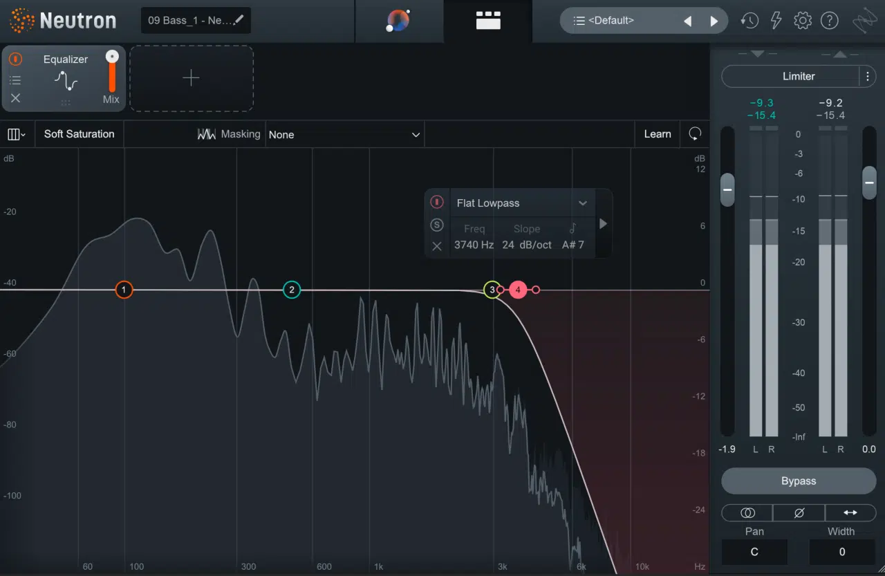Viewport: 885px width, 576px height.
Task: Adjust the output gain slider
Action: [x=870, y=182]
